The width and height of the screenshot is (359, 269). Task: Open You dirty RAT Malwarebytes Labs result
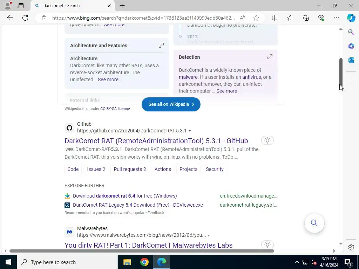[148, 245]
